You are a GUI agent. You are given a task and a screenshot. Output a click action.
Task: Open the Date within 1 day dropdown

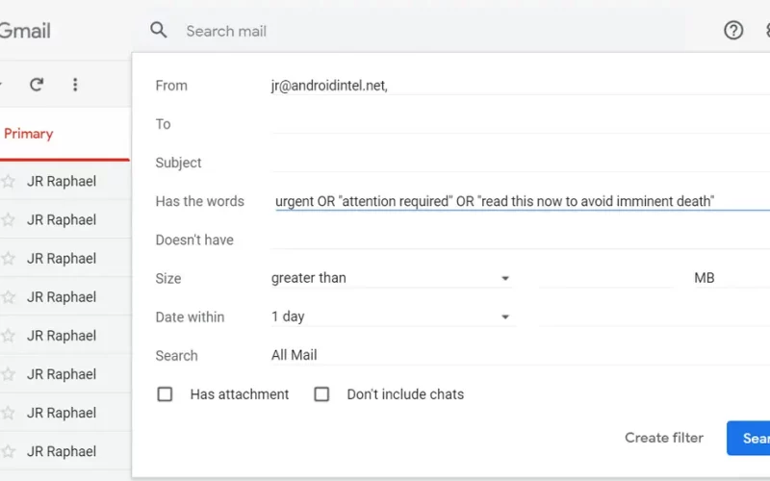point(391,316)
